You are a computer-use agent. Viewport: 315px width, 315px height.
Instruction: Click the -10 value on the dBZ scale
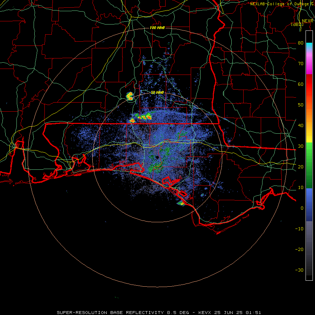coord(299,229)
